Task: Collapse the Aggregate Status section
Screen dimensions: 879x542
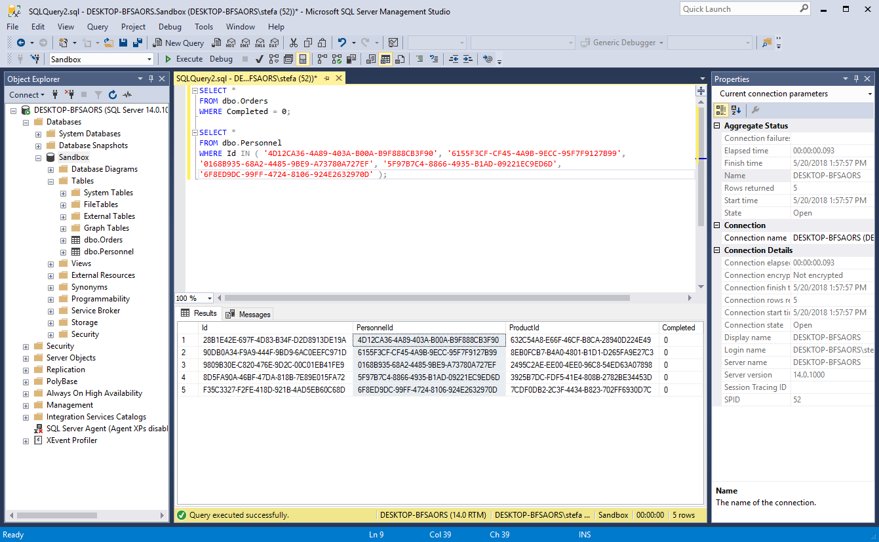Action: 717,126
